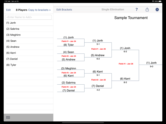Tap Field #4 - Jan 24 match label
The width and height of the screenshot is (166, 124).
[x=69, y=87]
